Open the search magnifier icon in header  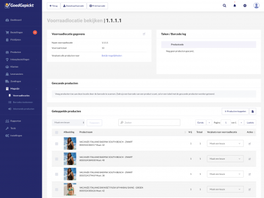coord(224,5)
